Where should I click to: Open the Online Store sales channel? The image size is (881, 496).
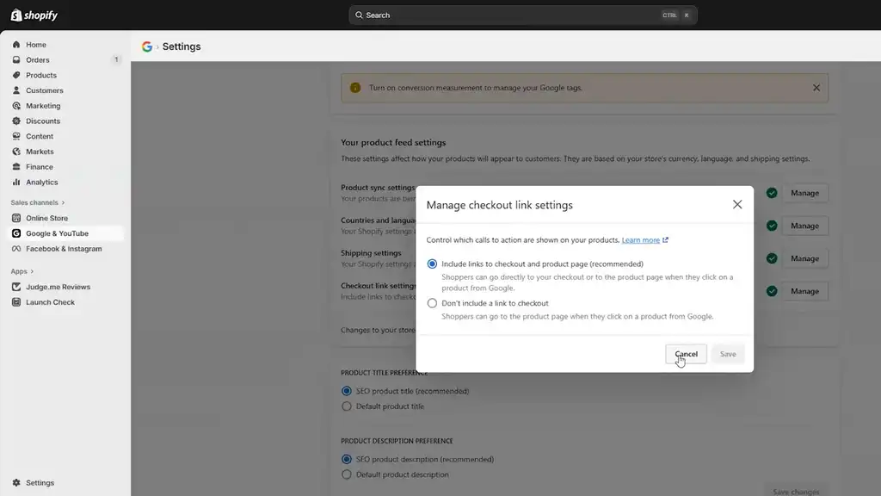pos(49,218)
